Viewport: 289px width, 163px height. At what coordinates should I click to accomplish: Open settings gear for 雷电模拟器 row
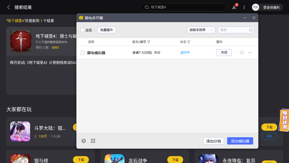(x=242, y=53)
